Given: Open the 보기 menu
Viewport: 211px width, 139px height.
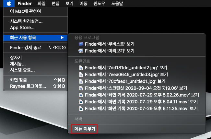Looking at the screenshot, I should tap(69, 3).
